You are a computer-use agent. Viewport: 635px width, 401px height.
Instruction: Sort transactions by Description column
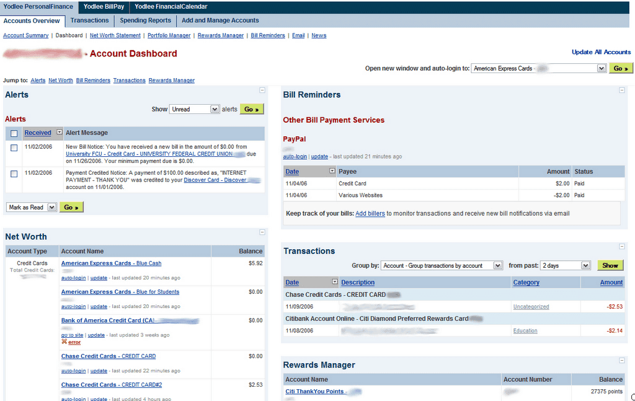coord(358,283)
